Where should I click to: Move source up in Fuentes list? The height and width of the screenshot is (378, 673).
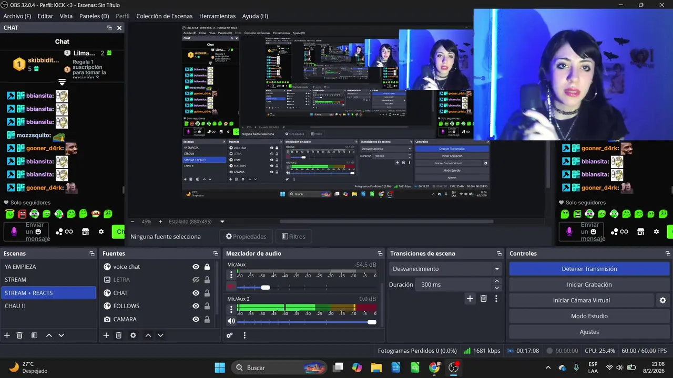[148, 335]
